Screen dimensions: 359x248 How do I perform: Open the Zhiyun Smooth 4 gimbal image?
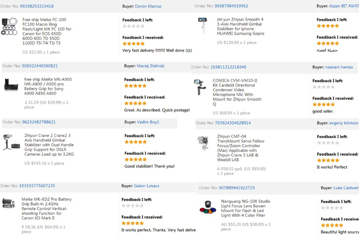click(203, 25)
